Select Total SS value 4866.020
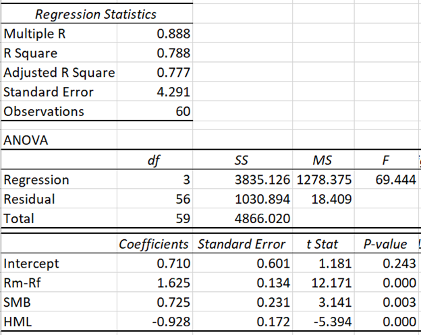 click(x=262, y=218)
